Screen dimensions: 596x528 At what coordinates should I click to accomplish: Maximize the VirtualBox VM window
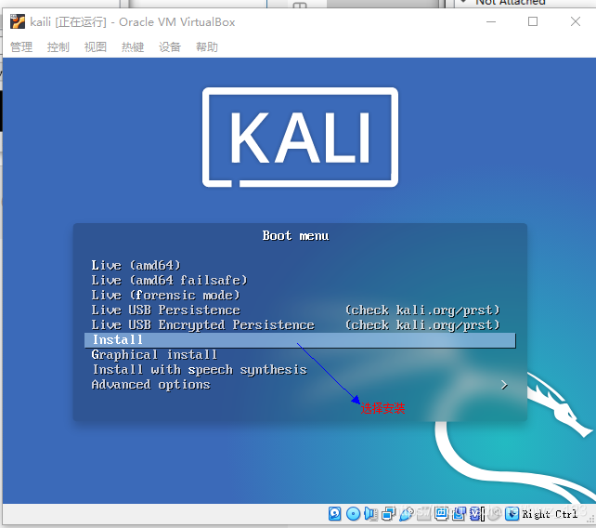533,21
